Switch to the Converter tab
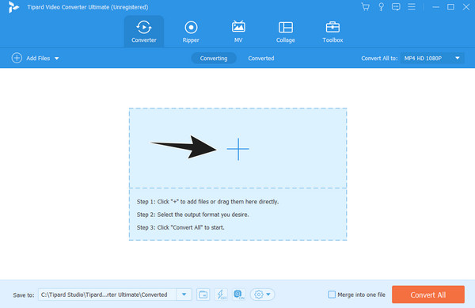Image resolution: width=475 pixels, height=308 pixels. (144, 32)
